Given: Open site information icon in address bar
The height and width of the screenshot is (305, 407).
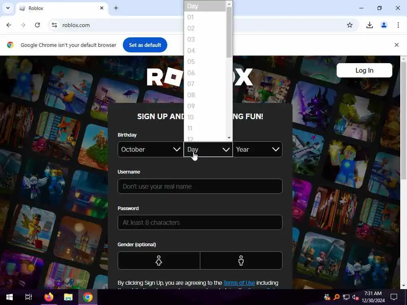Looking at the screenshot, I should pyautogui.click(x=54, y=25).
